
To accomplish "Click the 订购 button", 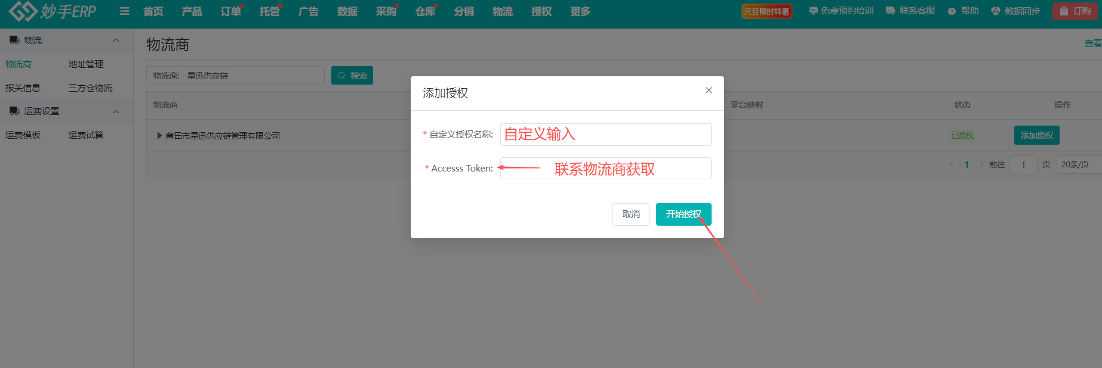I will [x=1075, y=11].
